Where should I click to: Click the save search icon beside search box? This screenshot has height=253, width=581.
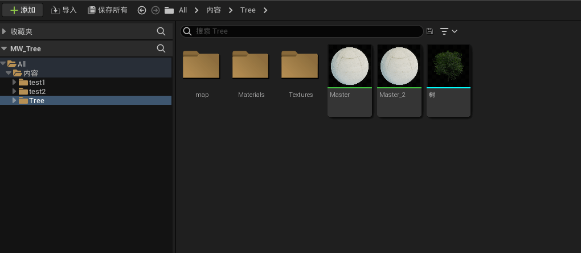click(429, 31)
